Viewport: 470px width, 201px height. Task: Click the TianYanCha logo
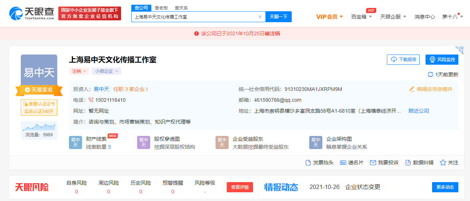[31, 13]
